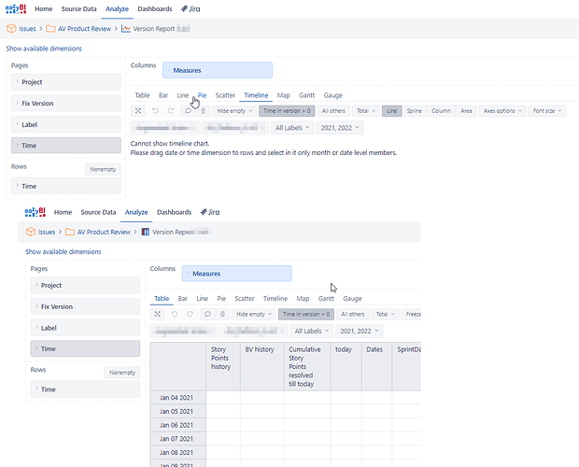Click the fullscreen expand icon in the bottom toolbar

pos(157,314)
